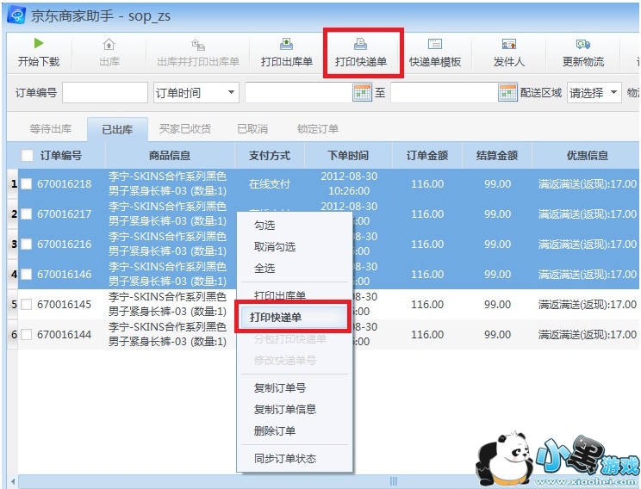Switch to the 已出库 tab
Viewport: 641px width, 489px height.
[117, 129]
